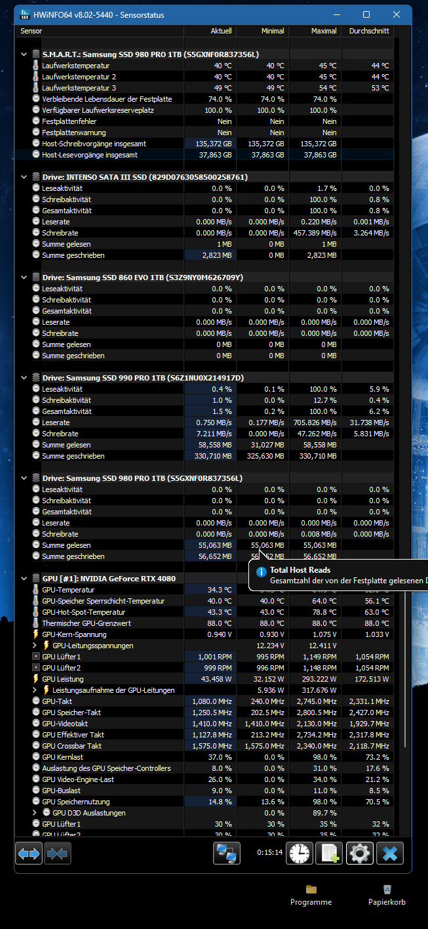Image resolution: width=428 pixels, height=929 pixels.
Task: Collapse the S.M.A.R.T. Samsung SSD 980 PRO group
Action: click(x=24, y=54)
